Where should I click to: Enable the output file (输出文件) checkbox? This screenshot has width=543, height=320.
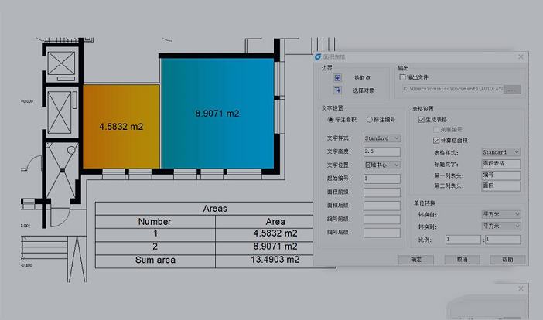(x=402, y=78)
